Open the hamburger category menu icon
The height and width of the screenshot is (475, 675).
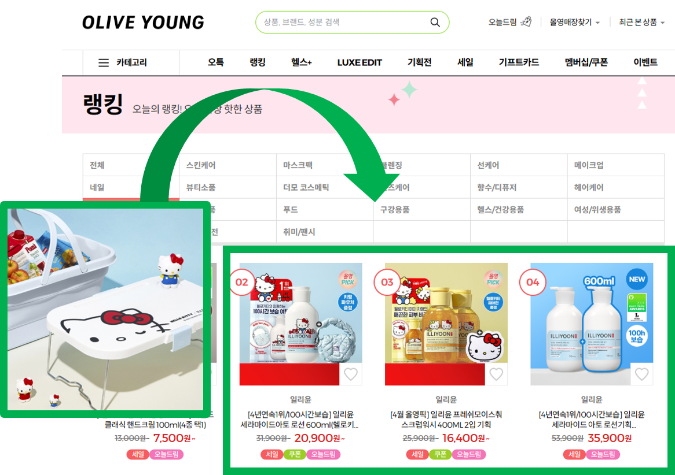[x=104, y=63]
